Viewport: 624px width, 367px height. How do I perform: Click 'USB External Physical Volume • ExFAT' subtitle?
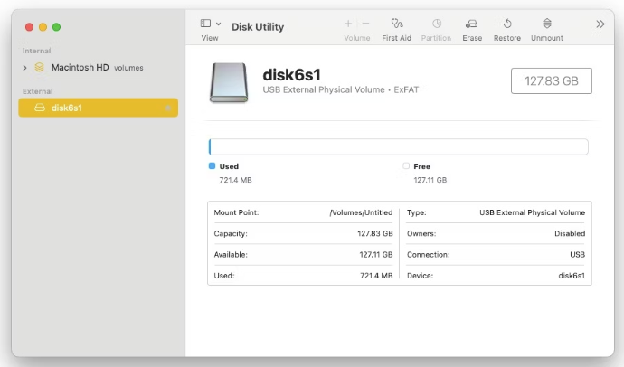point(341,89)
